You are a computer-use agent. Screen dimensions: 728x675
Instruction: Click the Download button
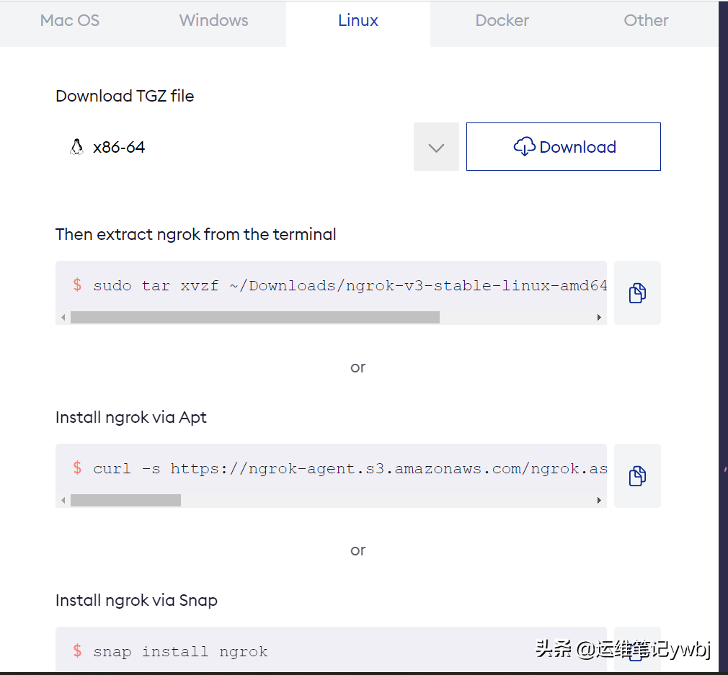tap(564, 147)
